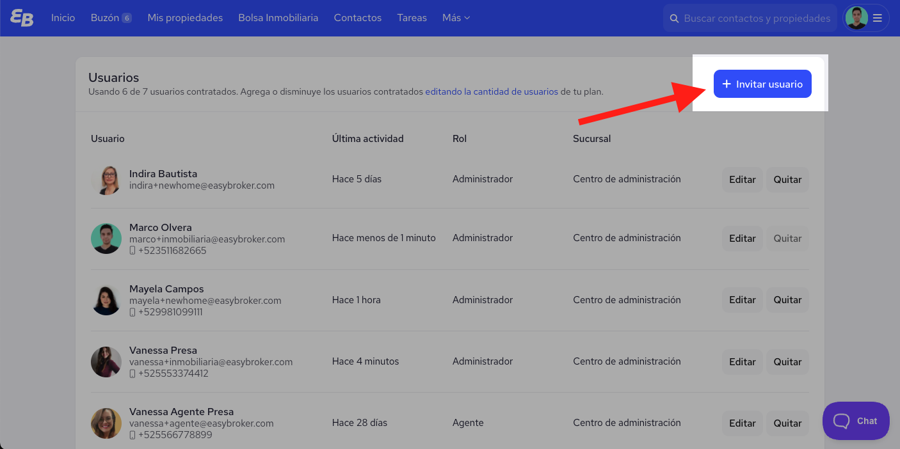Open Buzón with 6 notifications
900x449 pixels.
pyautogui.click(x=111, y=18)
